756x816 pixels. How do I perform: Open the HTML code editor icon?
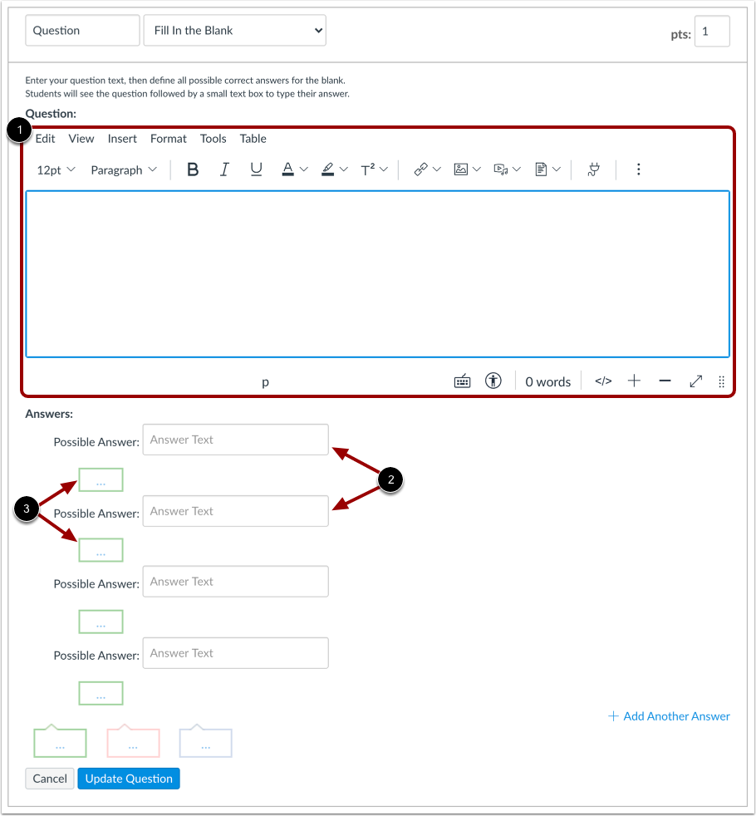(x=602, y=381)
